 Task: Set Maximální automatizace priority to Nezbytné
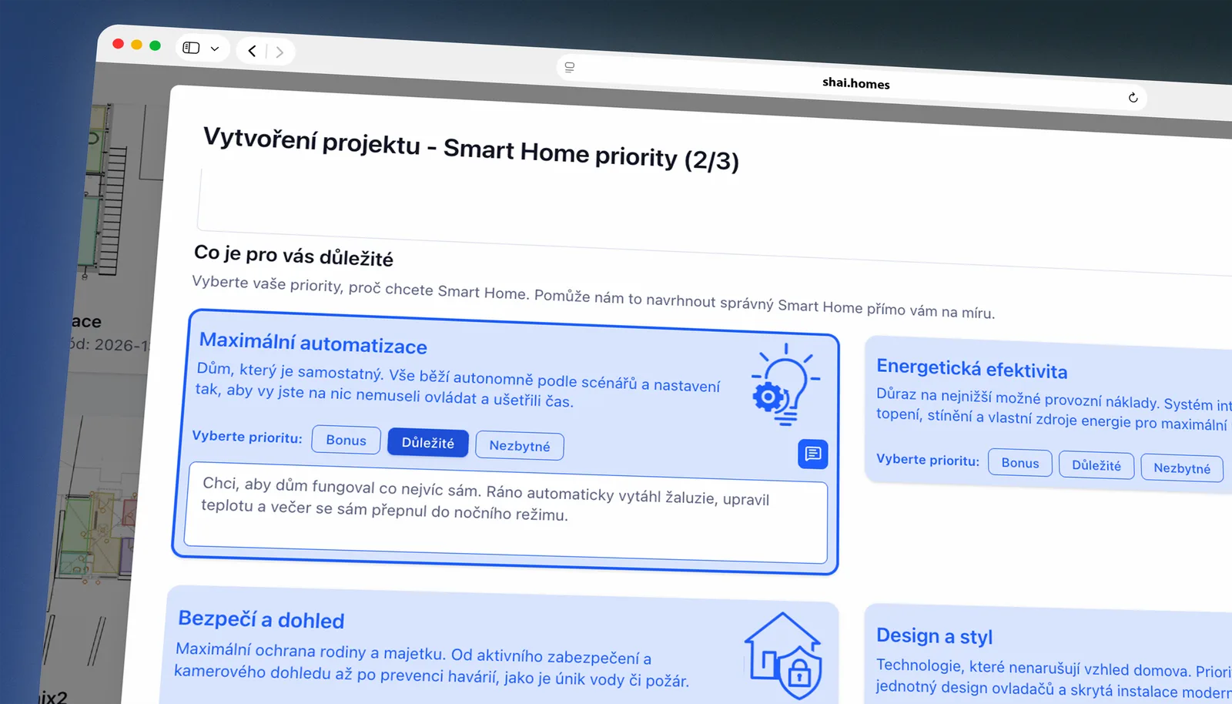(x=520, y=446)
